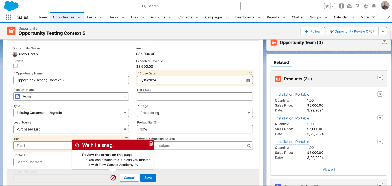Image resolution: width=392 pixels, height=186 pixels.
Task: Open the Leads navigation item
Action: [x=91, y=17]
